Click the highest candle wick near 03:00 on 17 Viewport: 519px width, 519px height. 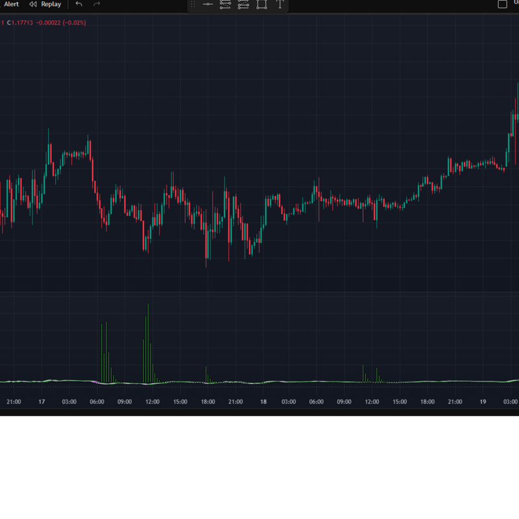(49, 136)
